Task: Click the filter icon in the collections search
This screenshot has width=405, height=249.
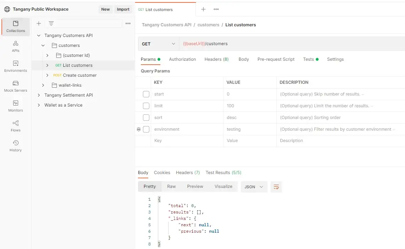Action: pos(51,23)
